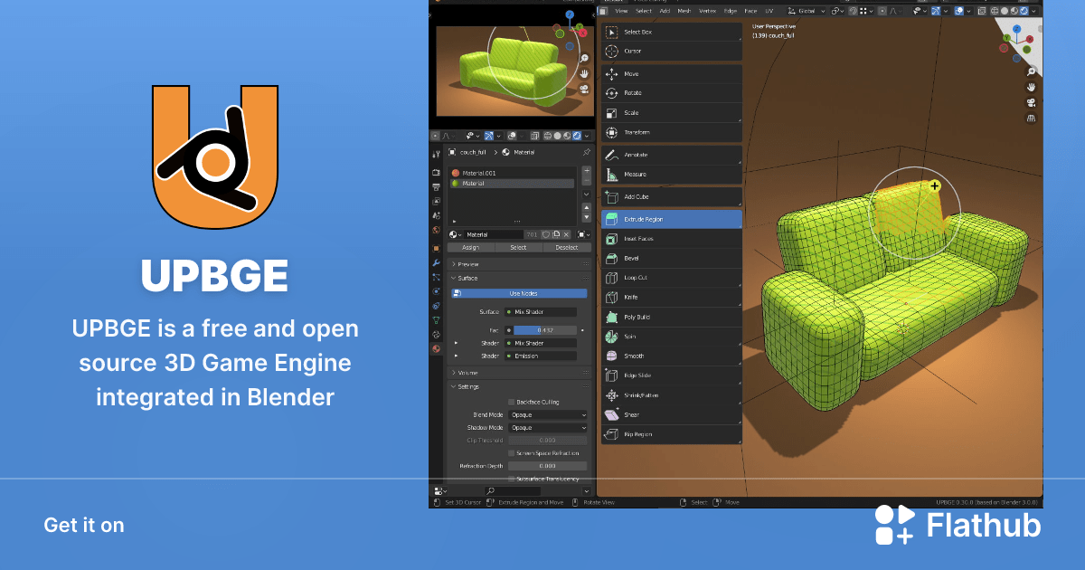Select the Extrude Region tool
This screenshot has height=570, width=1085.
(x=672, y=219)
